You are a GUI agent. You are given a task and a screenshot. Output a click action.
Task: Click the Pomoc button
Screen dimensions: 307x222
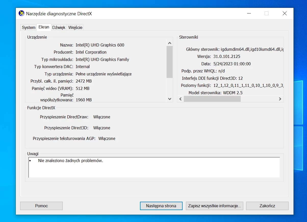[41, 206]
